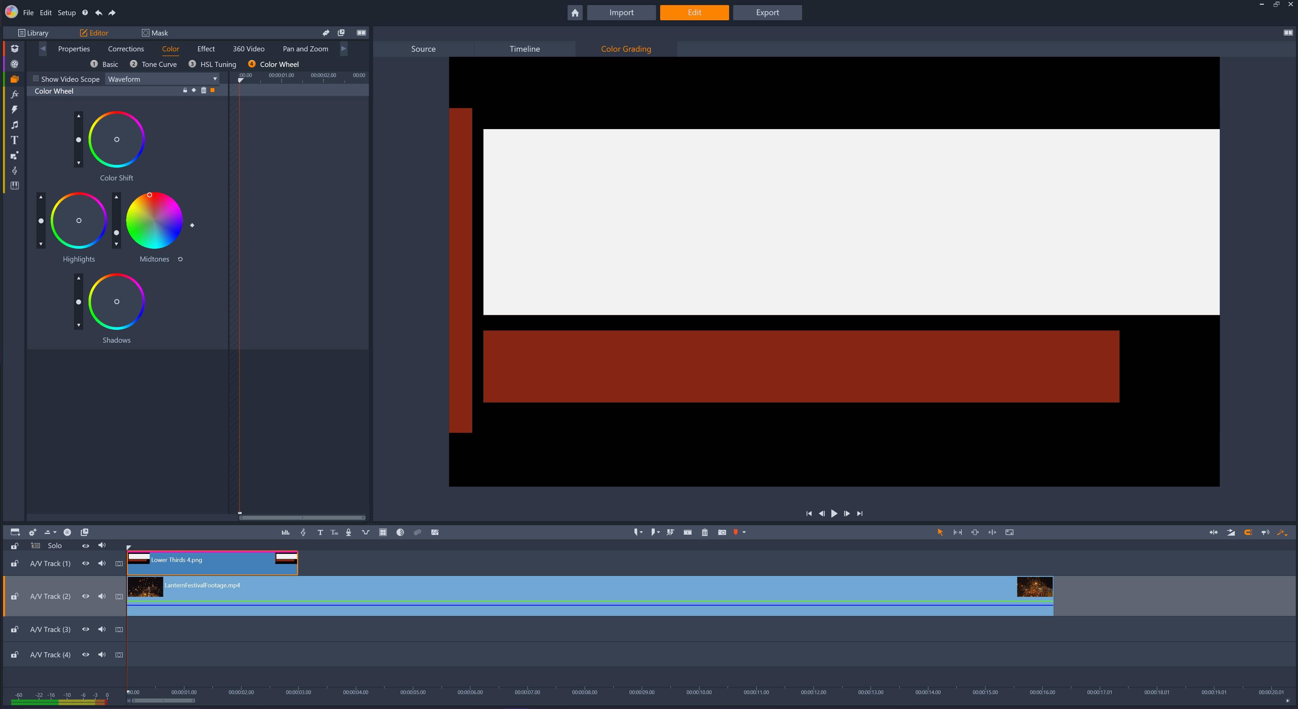Click the Export button

pyautogui.click(x=767, y=13)
